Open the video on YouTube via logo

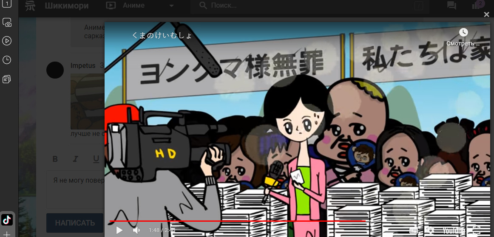click(x=453, y=230)
